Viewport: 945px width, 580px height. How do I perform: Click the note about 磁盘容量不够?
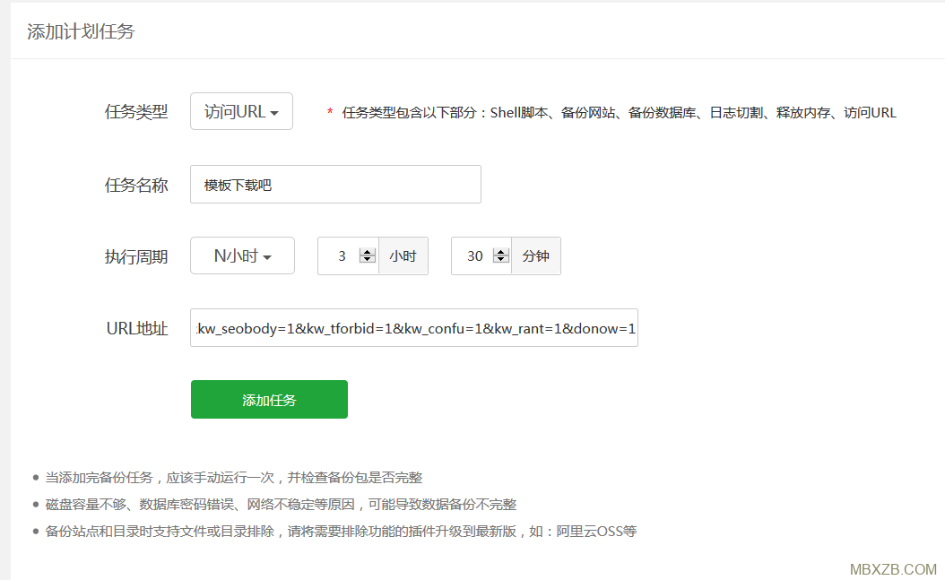281,504
